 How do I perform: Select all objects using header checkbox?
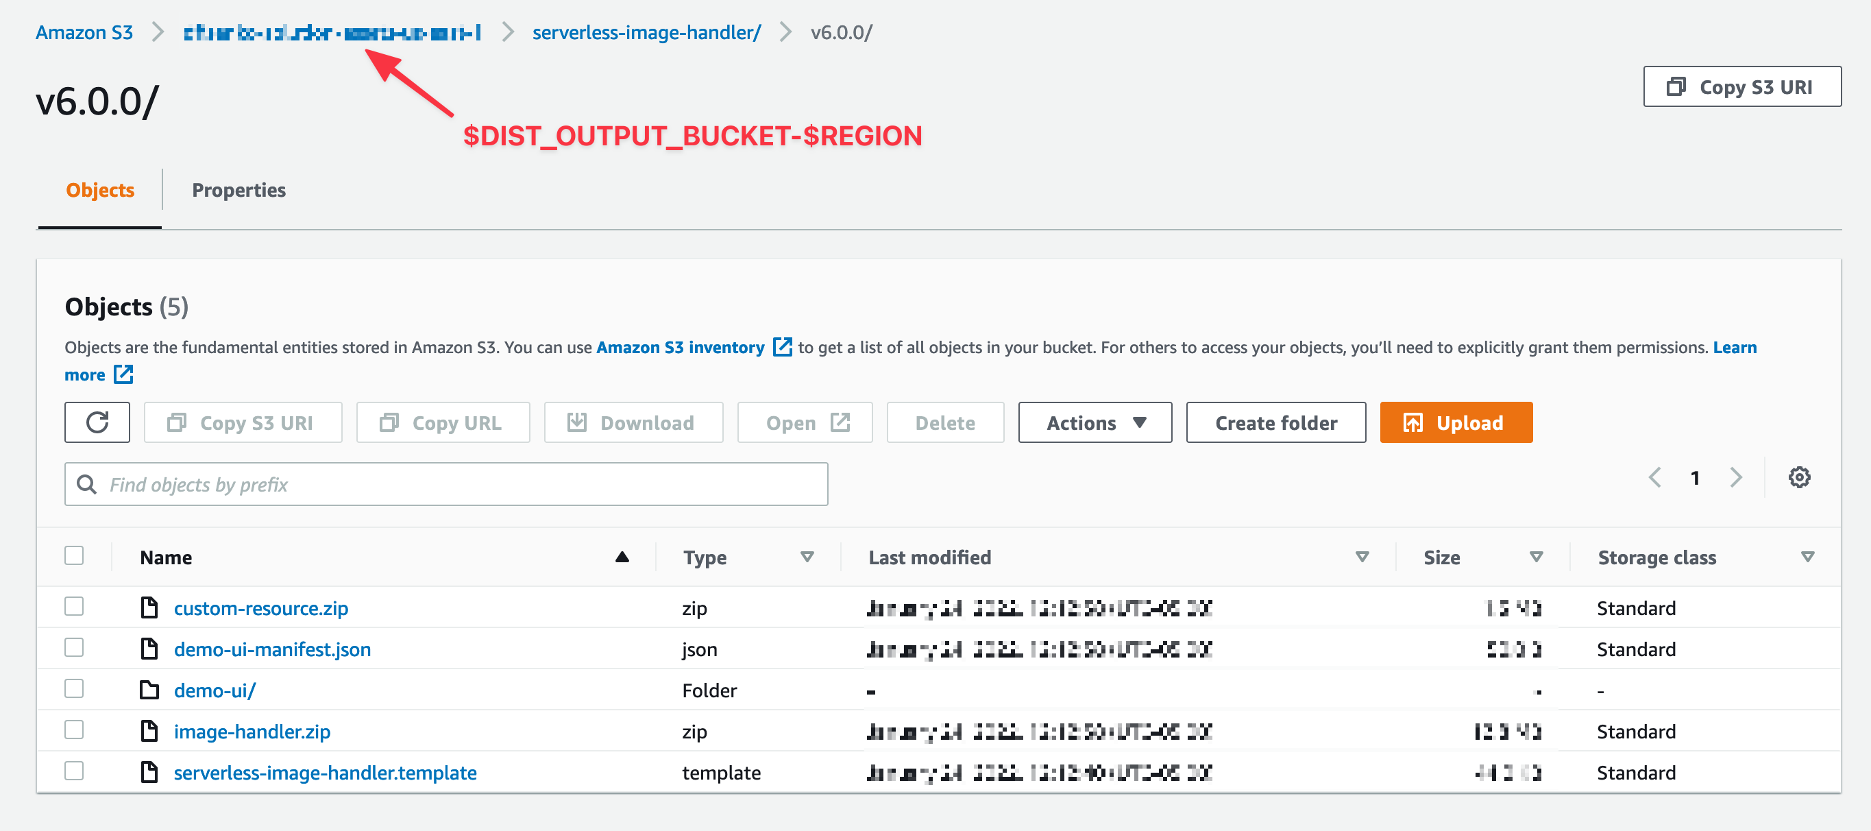click(74, 555)
